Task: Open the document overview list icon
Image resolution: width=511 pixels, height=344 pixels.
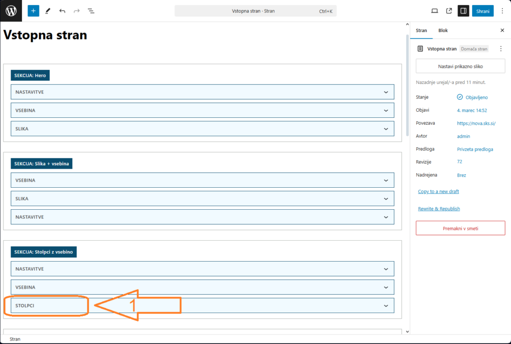Action: [91, 10]
